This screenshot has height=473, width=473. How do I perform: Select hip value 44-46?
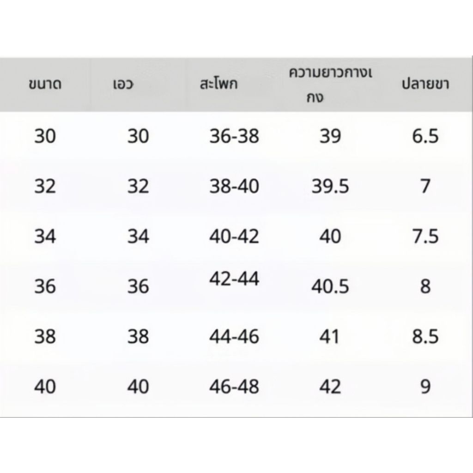point(234,336)
